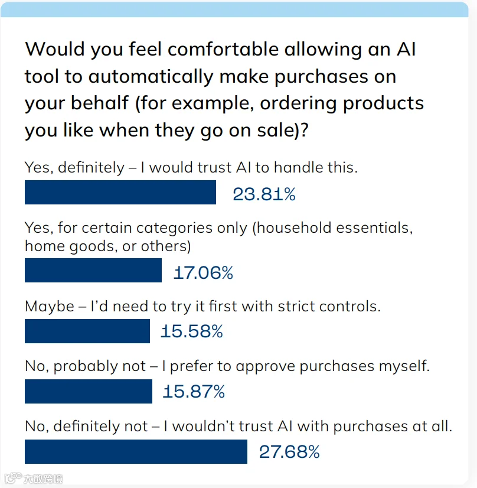Image resolution: width=477 pixels, height=488 pixels.
Task: Click the 15.58% percentage value
Action: coord(191,331)
